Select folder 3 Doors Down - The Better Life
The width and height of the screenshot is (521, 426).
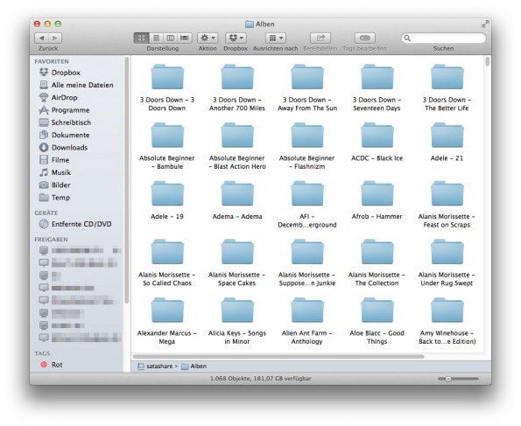coord(447,88)
